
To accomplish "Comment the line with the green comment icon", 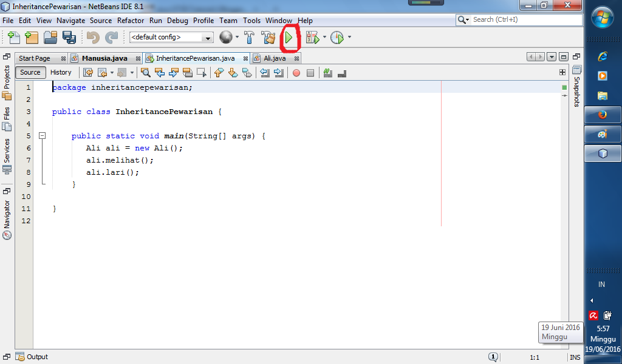I will [x=327, y=73].
